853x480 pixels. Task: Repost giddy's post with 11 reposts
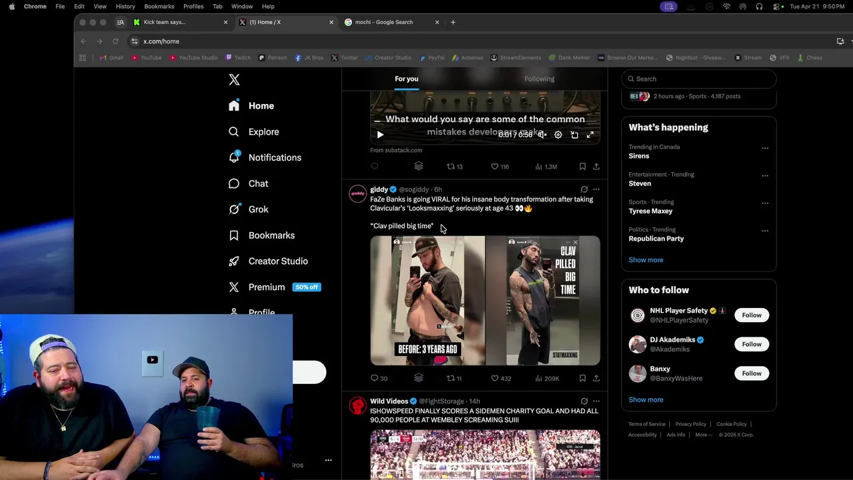[454, 378]
